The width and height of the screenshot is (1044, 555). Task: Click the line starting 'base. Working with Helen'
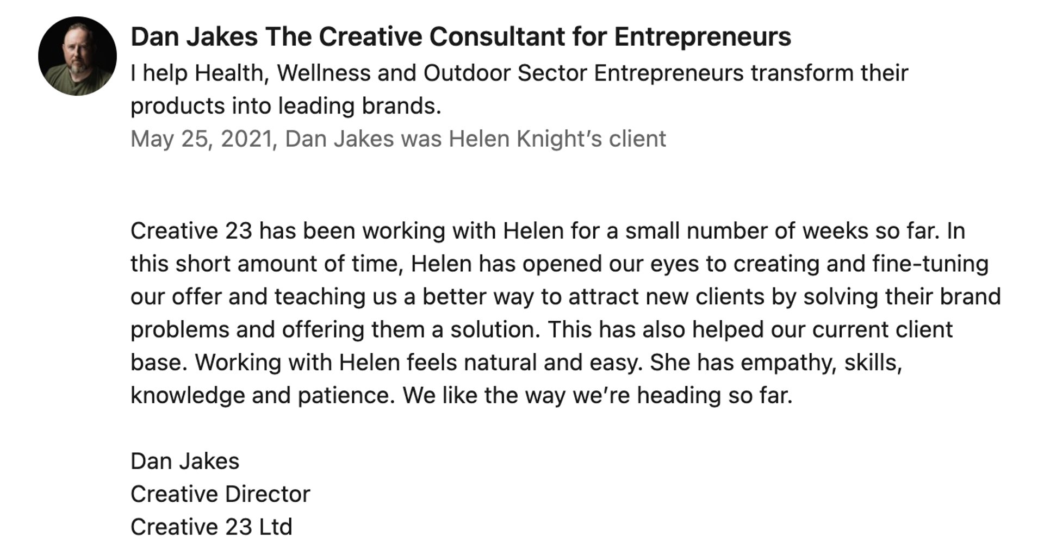(x=517, y=363)
